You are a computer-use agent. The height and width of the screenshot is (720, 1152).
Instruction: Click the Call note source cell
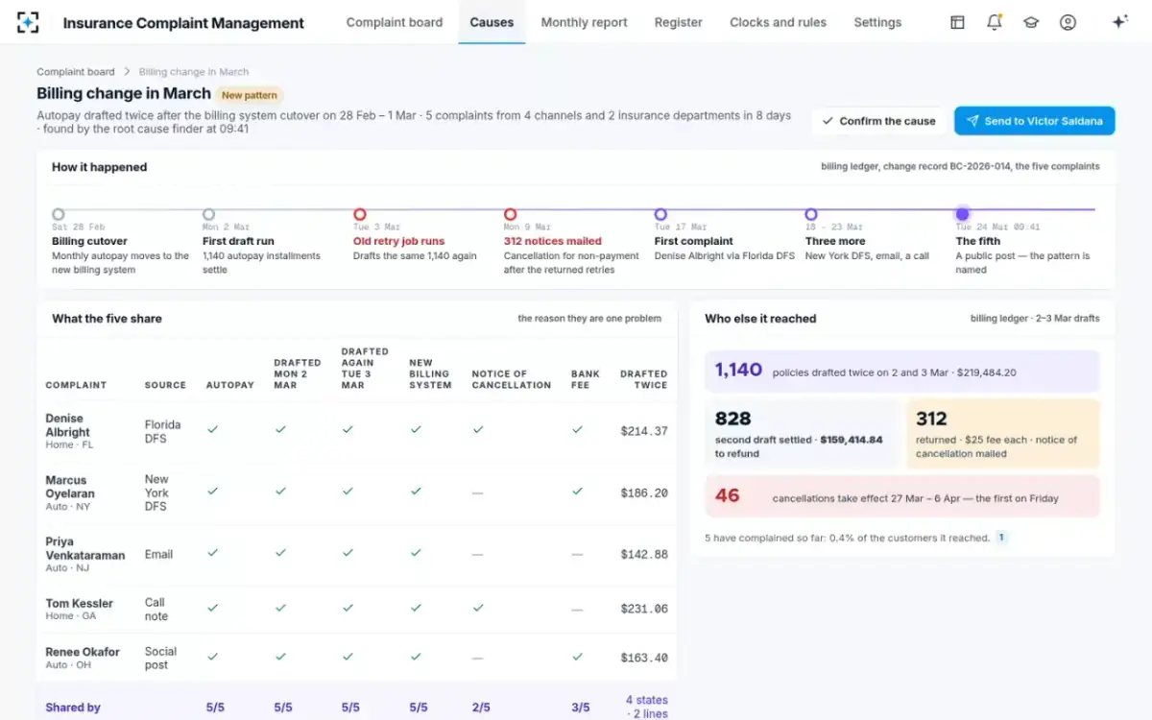(156, 609)
